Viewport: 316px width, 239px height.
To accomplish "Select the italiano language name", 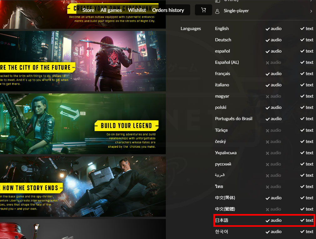I will tap(222, 85).
